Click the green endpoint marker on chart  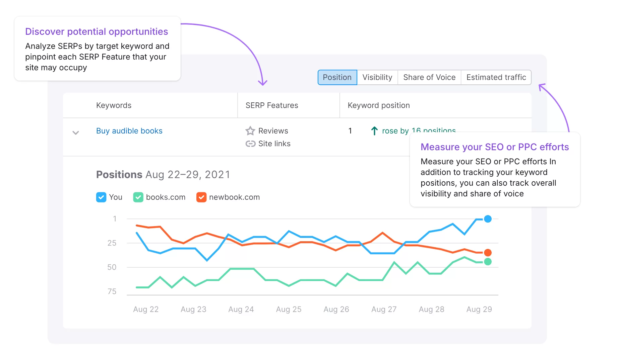point(488,262)
